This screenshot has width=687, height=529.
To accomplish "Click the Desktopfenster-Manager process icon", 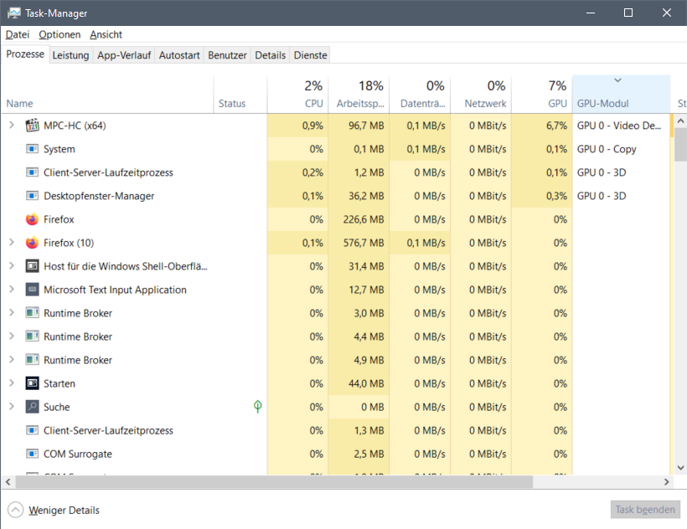I will tap(32, 196).
